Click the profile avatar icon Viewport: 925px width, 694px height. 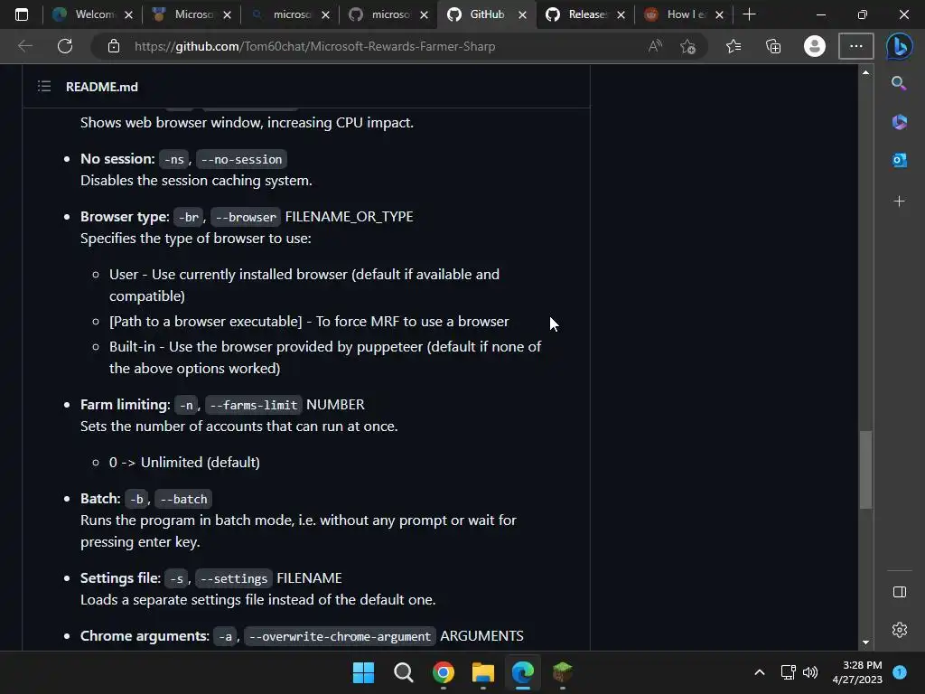[815, 46]
